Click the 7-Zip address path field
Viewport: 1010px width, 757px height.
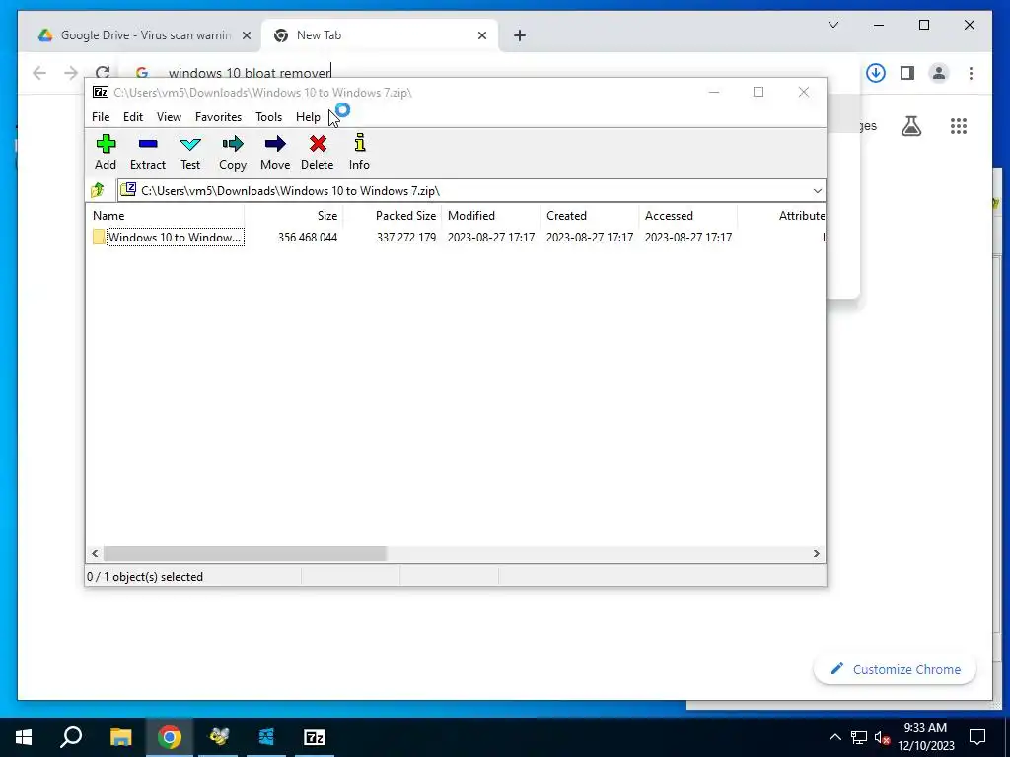coord(470,190)
